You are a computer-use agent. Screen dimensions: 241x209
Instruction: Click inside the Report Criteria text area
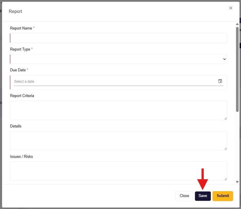(118, 110)
